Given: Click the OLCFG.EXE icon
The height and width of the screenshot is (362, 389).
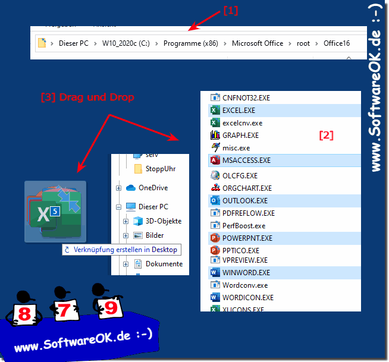Looking at the screenshot, I should tap(215, 175).
